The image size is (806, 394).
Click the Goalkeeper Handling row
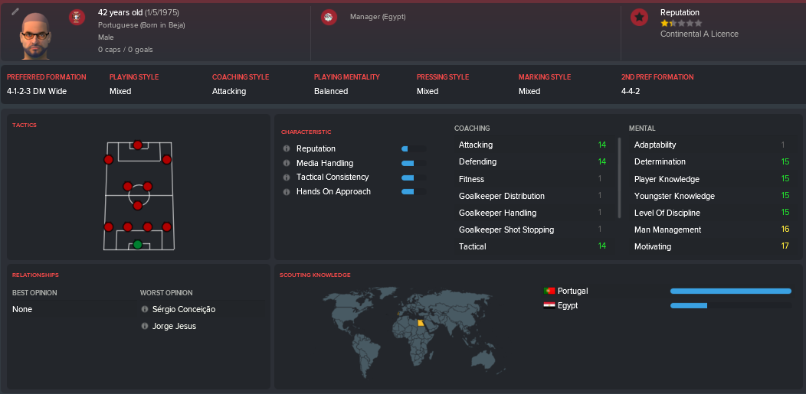coord(535,213)
